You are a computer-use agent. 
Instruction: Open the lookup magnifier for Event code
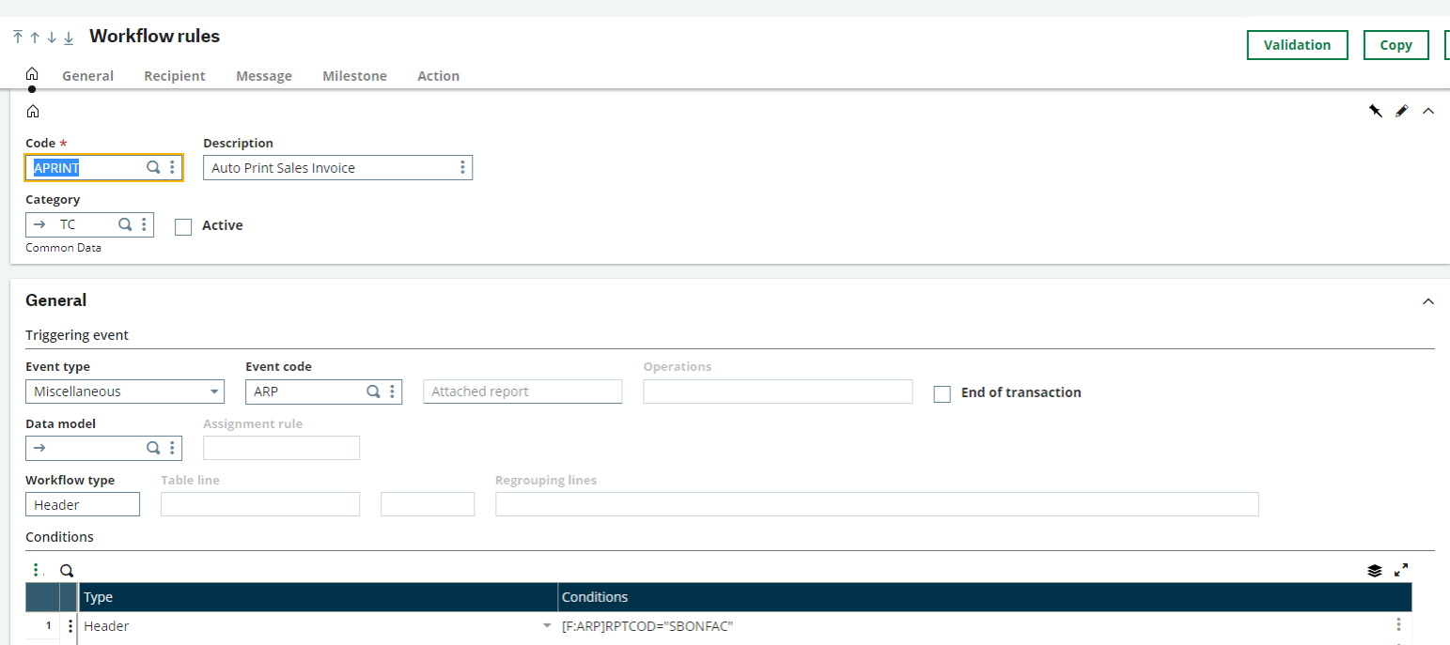pyautogui.click(x=372, y=392)
